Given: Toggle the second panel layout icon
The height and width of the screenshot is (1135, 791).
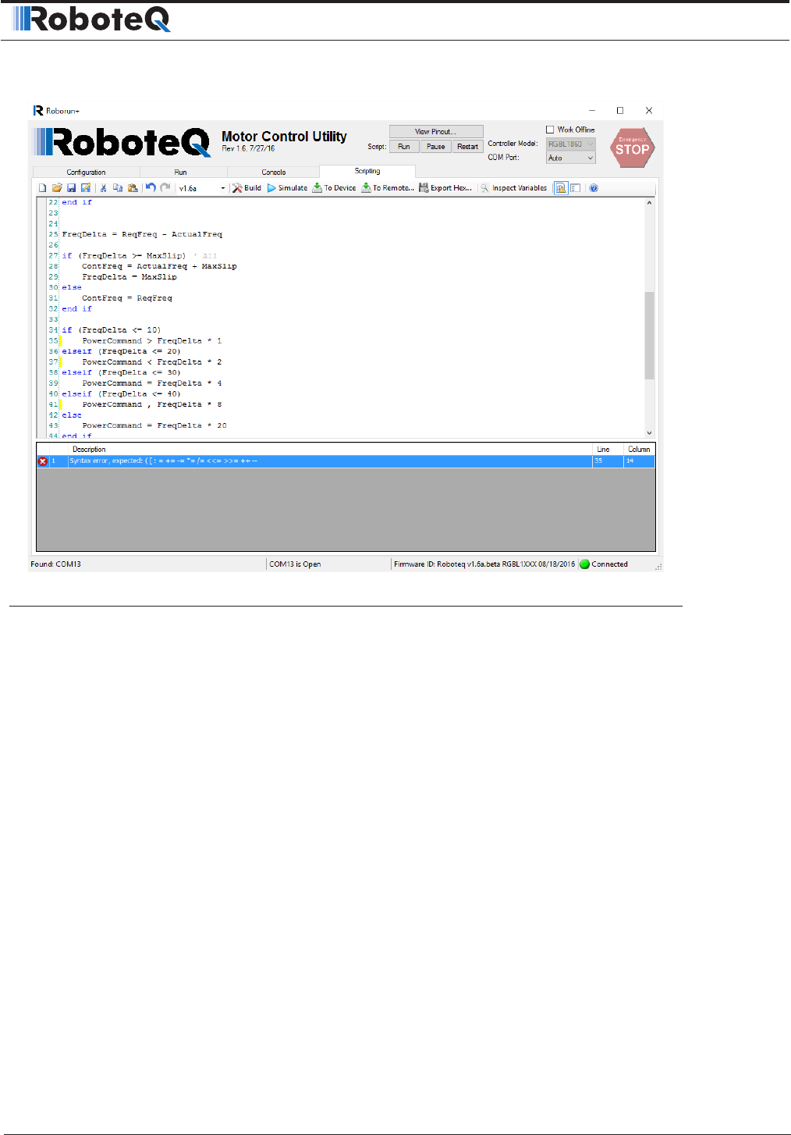Looking at the screenshot, I should [x=576, y=188].
